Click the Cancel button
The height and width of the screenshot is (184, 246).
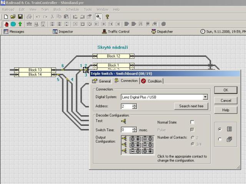(x=226, y=100)
